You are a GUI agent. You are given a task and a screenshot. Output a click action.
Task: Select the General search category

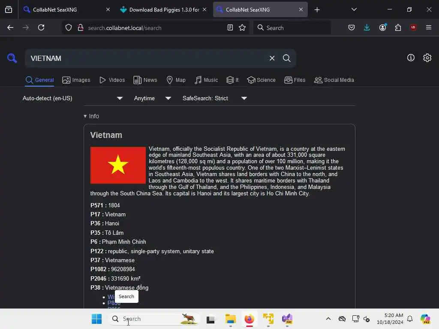coord(39,80)
